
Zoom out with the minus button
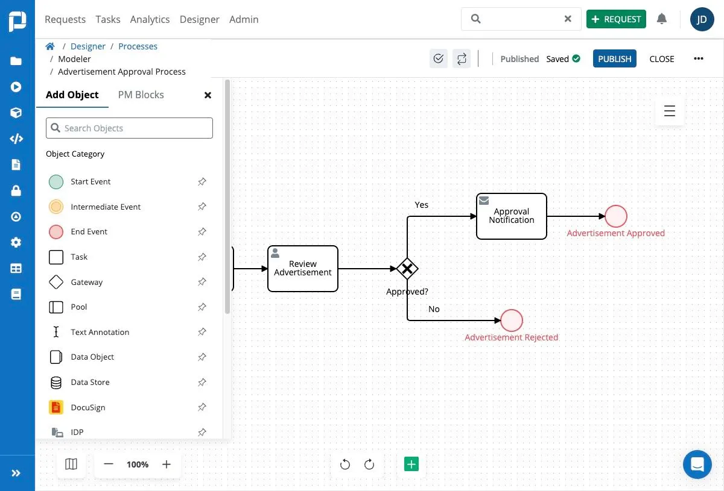[x=109, y=464]
